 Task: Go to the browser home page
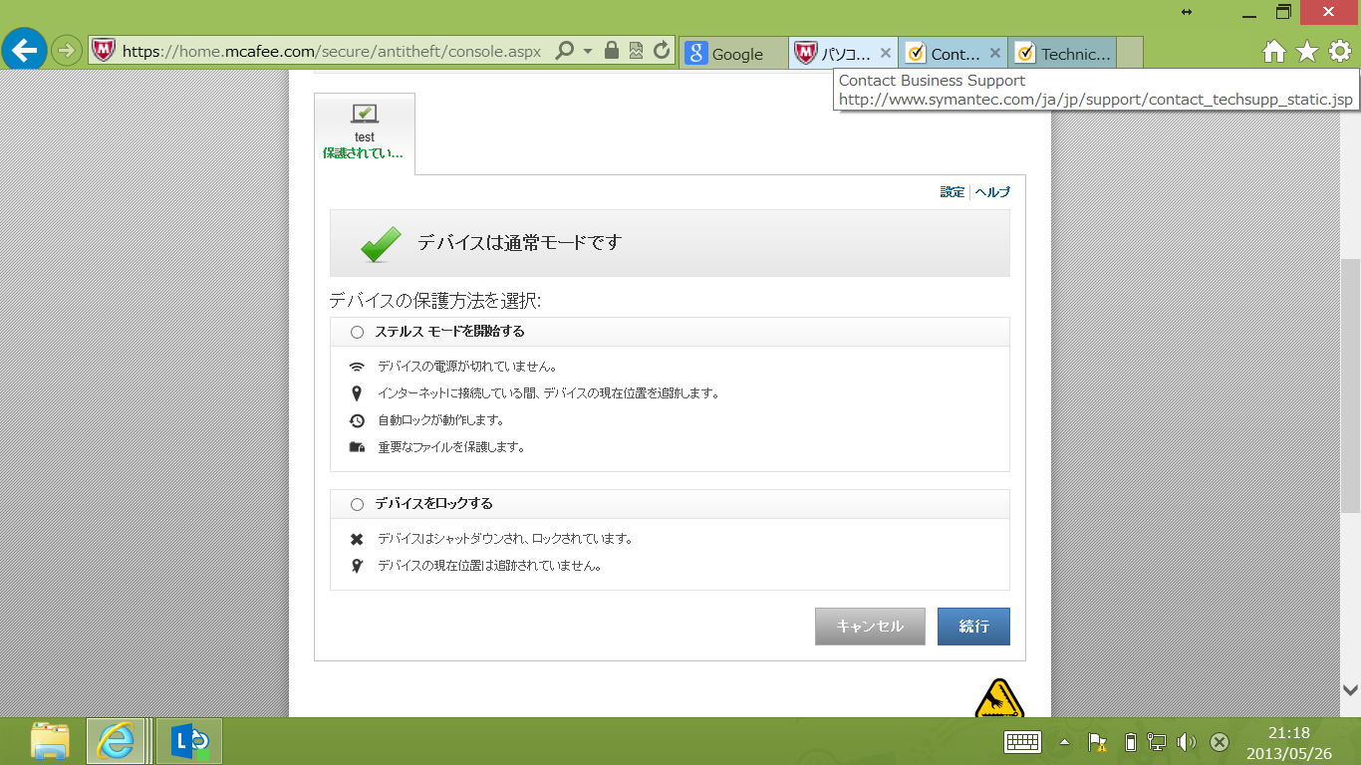click(x=1274, y=52)
